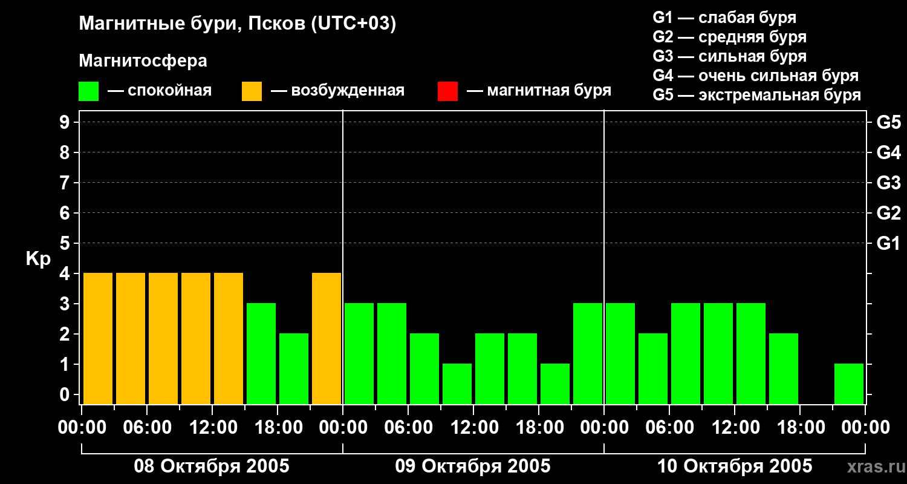
Task: Click the 'Магнитосфера' heading
Action: pyautogui.click(x=143, y=61)
